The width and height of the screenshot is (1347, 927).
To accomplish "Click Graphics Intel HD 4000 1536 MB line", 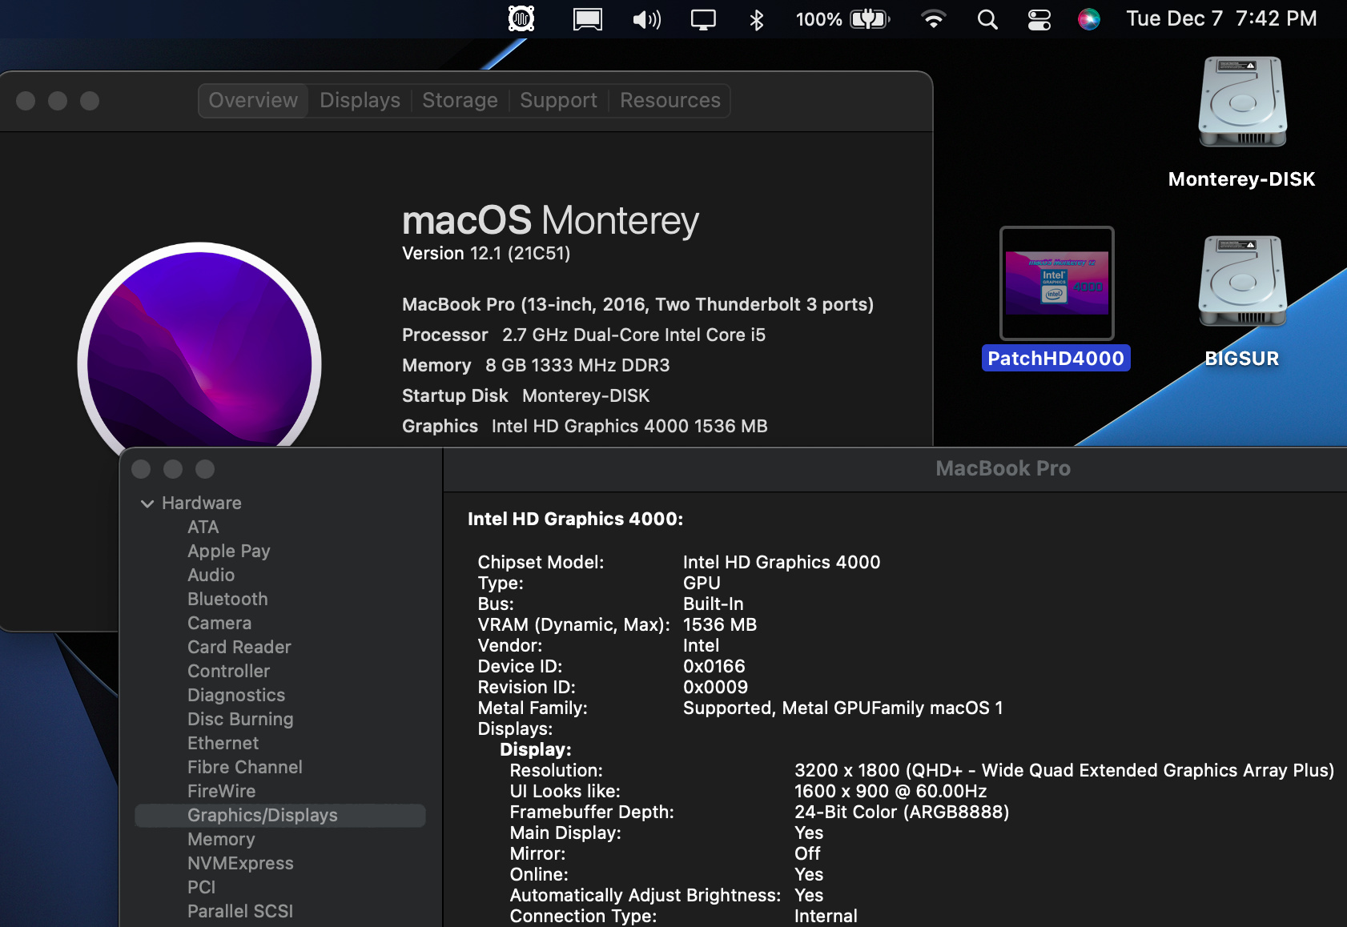I will 585,426.
